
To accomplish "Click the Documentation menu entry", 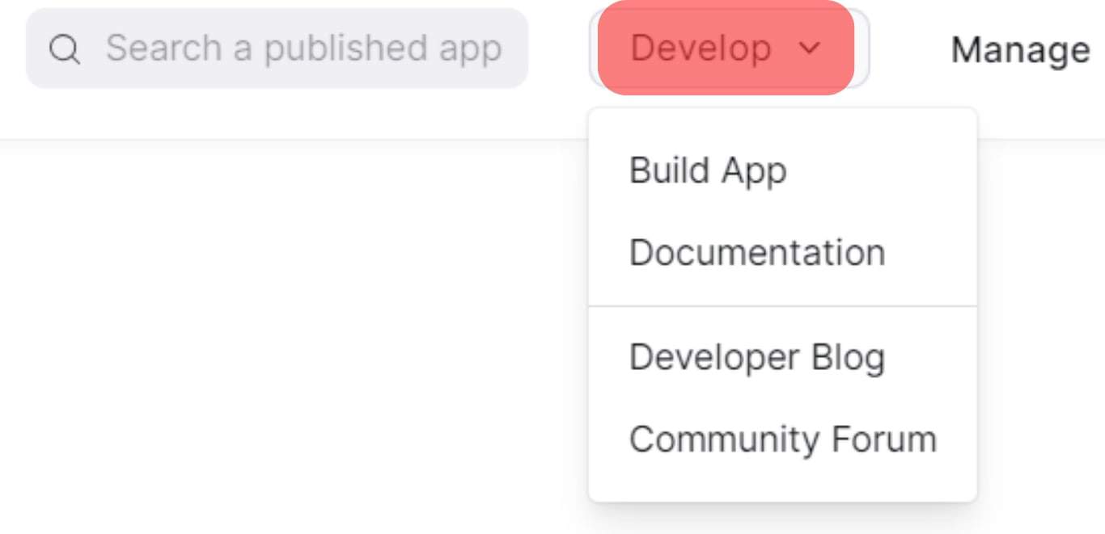I will [x=757, y=253].
